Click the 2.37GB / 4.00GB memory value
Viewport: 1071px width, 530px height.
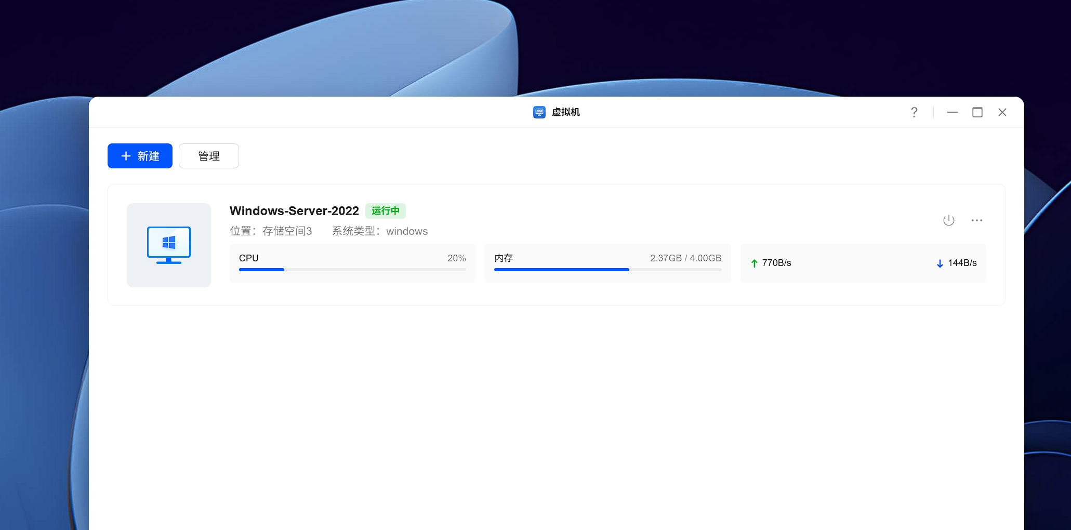686,258
